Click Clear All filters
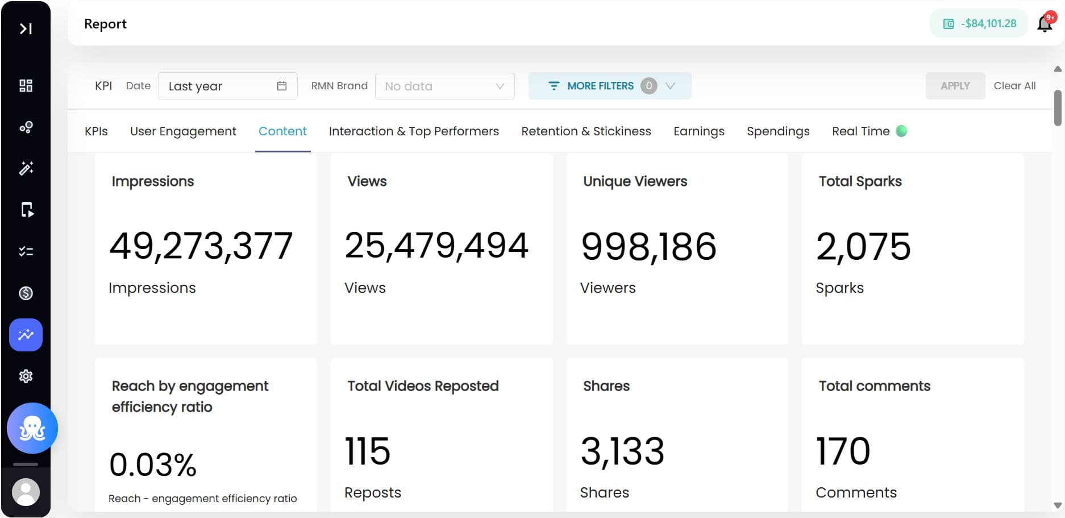The image size is (1065, 518). pos(1014,86)
